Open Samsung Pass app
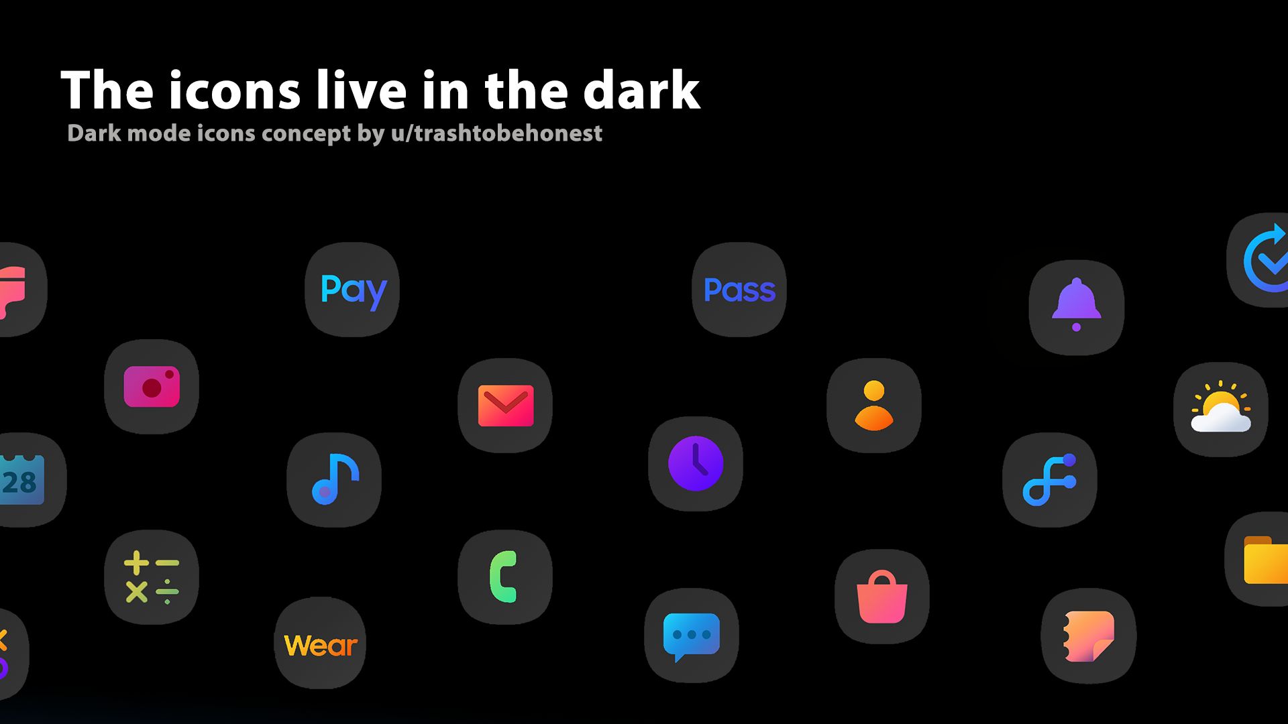The height and width of the screenshot is (724, 1288). coord(738,288)
